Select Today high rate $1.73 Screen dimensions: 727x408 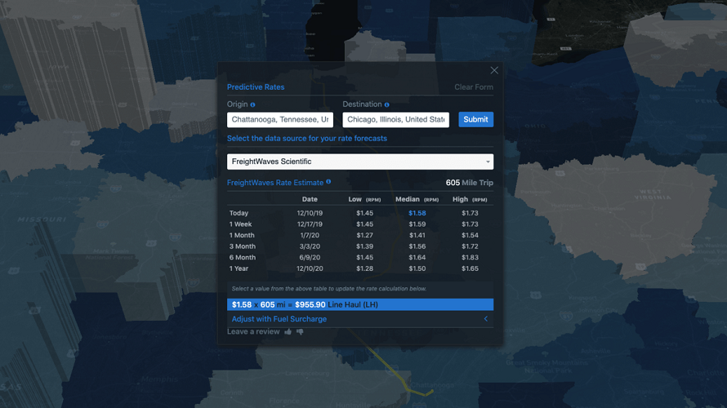point(470,213)
